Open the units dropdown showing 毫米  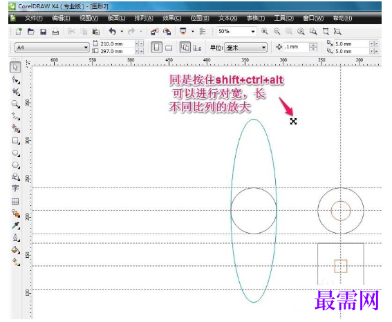click(263, 48)
